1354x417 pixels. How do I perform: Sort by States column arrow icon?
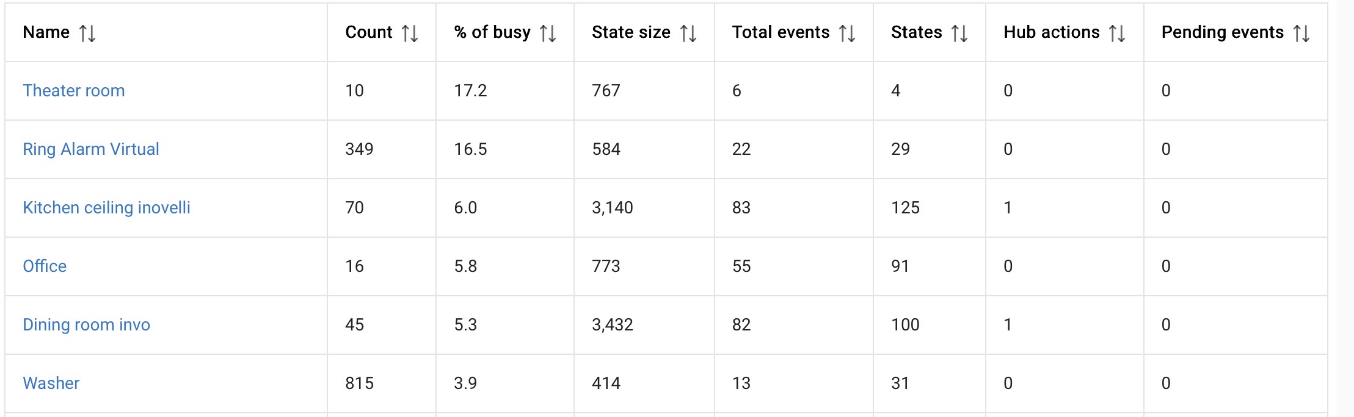tap(959, 33)
